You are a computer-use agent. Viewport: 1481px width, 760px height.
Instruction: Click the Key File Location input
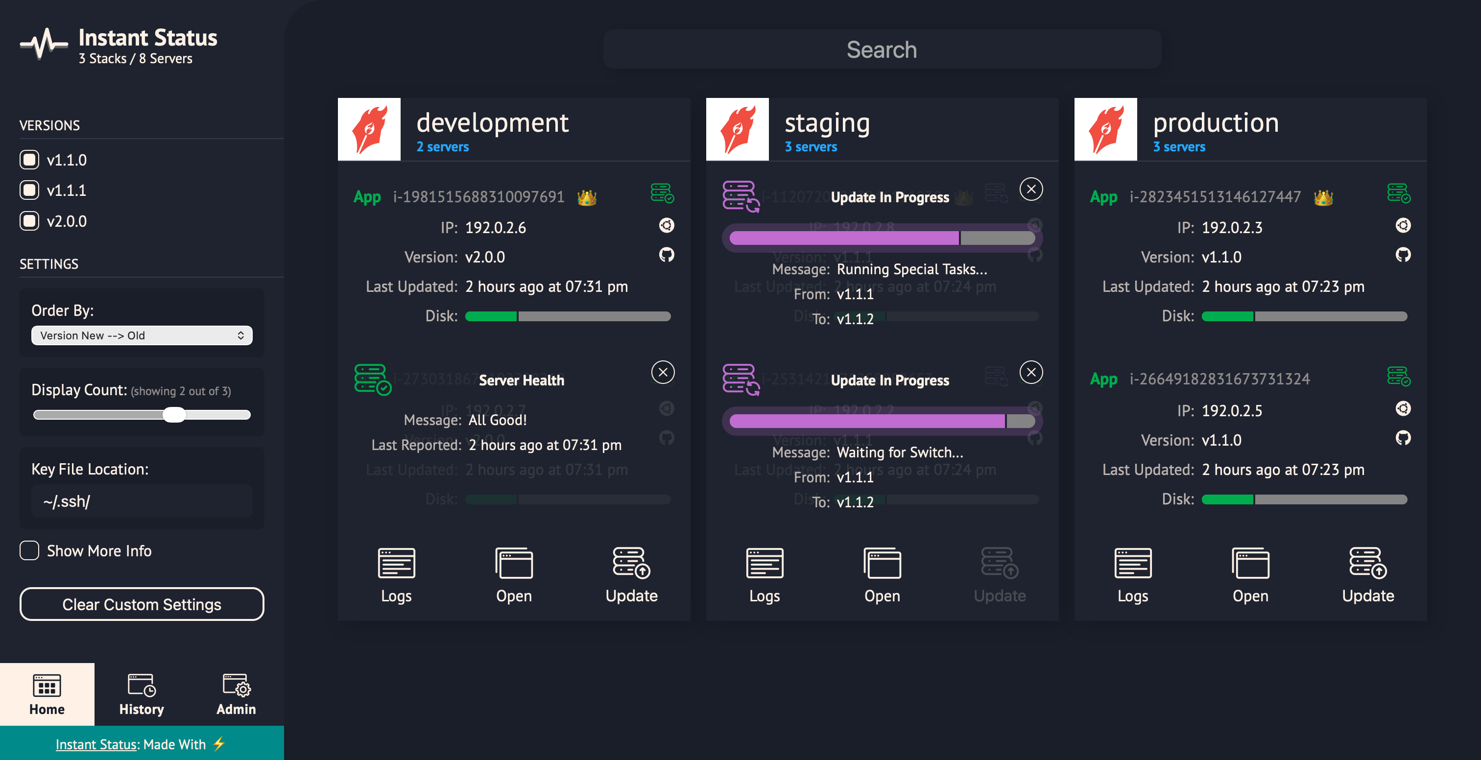pos(142,501)
